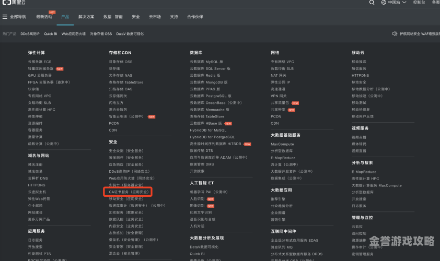This screenshot has width=440, height=261.
Task: Open DataV数据可视化 under 大数据分析及展现
Action: point(204,247)
